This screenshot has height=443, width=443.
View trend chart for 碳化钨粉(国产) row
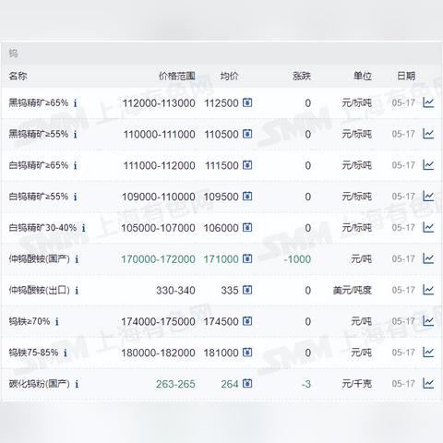(428, 384)
